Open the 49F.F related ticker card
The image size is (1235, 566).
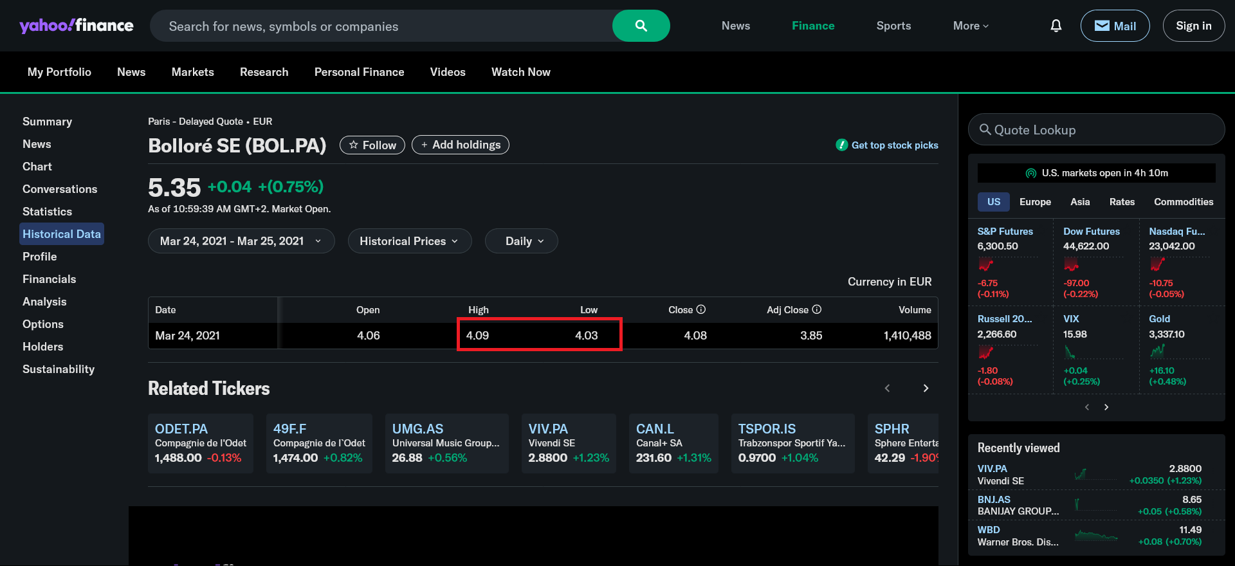(x=319, y=443)
